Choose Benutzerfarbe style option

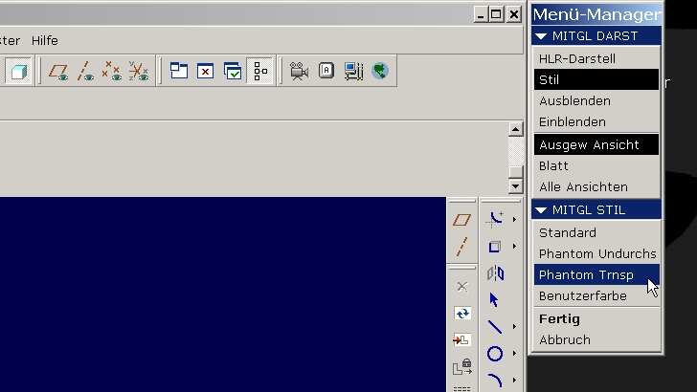(x=596, y=295)
